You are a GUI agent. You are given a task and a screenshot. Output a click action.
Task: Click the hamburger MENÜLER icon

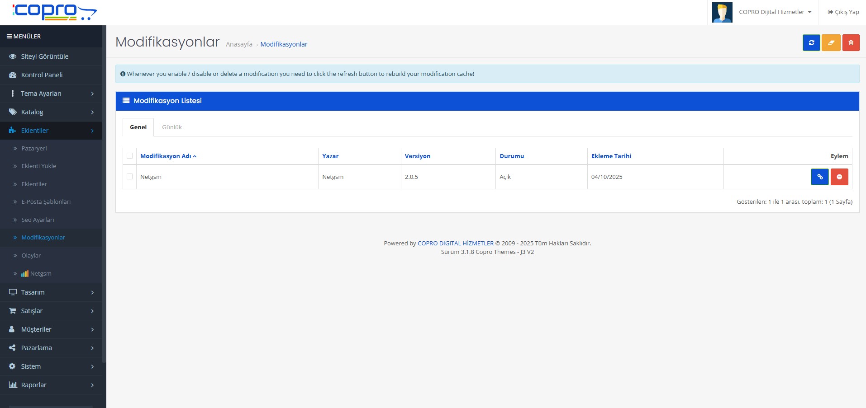[x=9, y=37]
